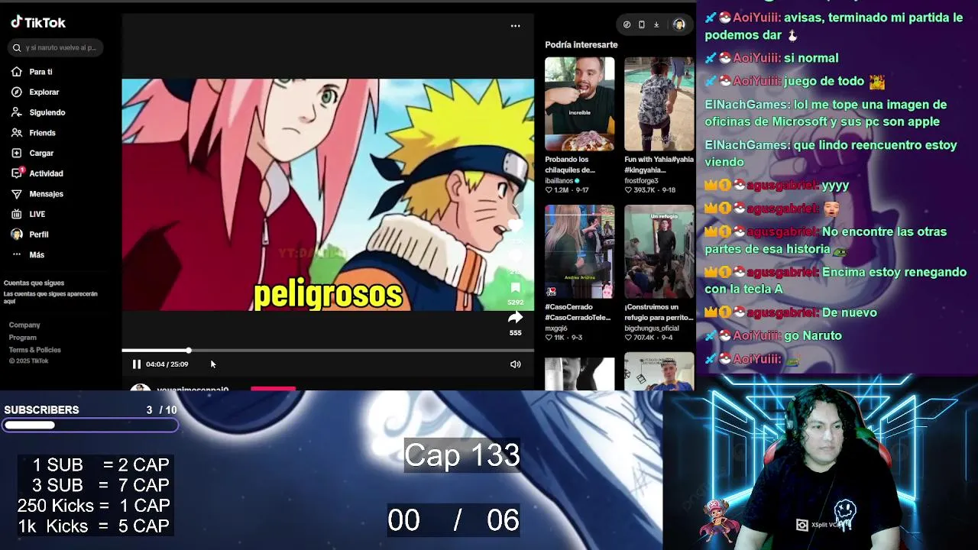Click the pink follow button by author
Viewport: 978px width, 550px height.
coord(273,389)
